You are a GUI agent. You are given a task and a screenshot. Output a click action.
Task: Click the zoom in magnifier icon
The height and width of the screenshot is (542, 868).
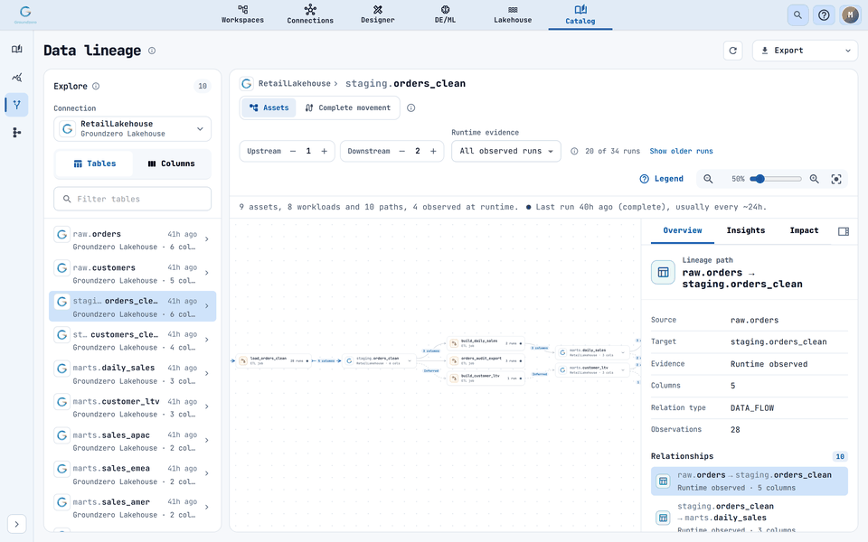click(x=814, y=179)
